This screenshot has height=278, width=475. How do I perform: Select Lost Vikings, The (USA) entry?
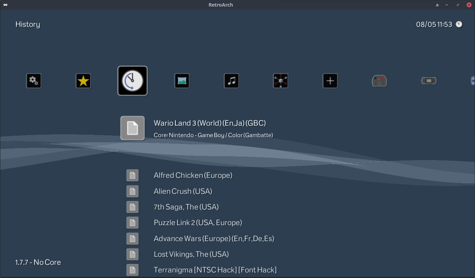coord(191,254)
